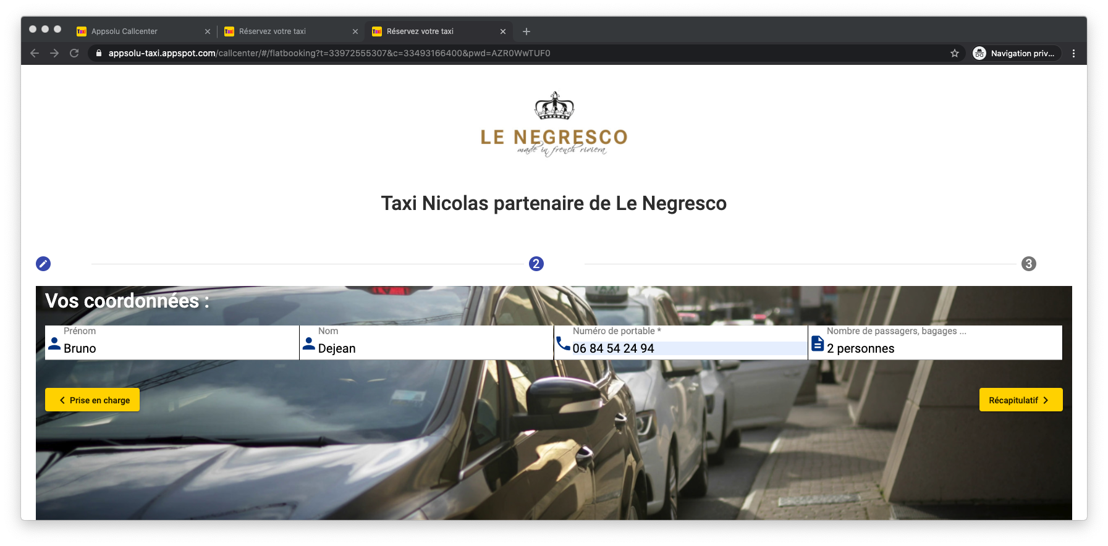Open the Navigation privée profile chip
Screen dimensions: 1108x546
(x=1017, y=53)
